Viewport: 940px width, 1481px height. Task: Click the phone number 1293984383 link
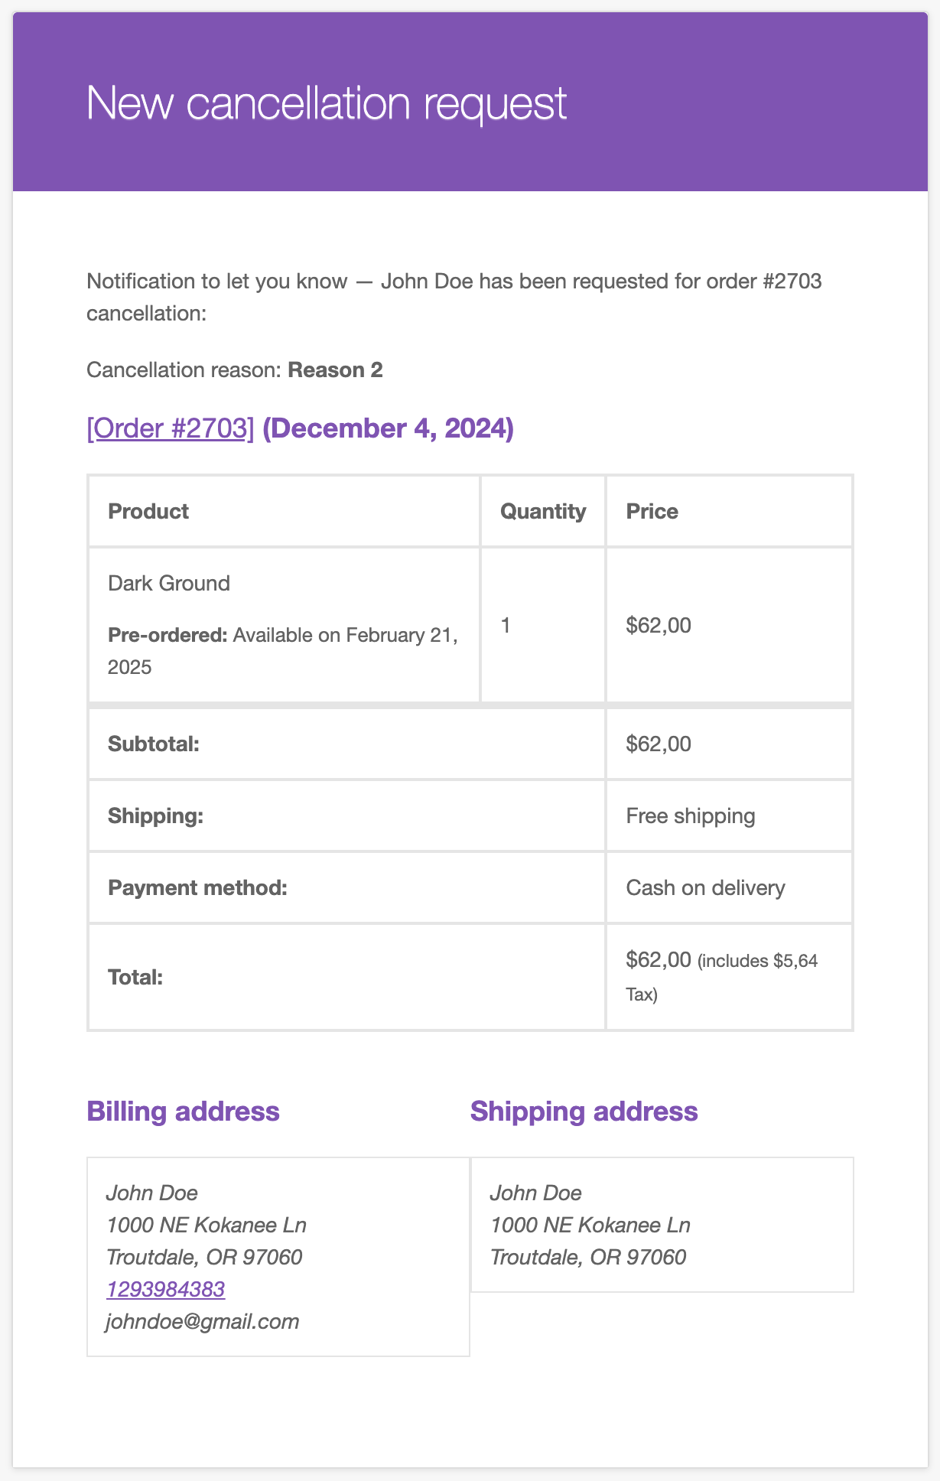pyautogui.click(x=166, y=1289)
